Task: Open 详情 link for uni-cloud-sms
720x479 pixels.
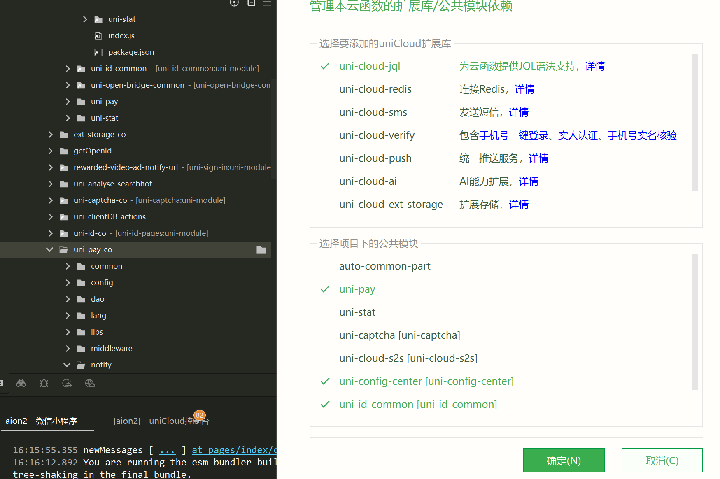Action: tap(518, 112)
